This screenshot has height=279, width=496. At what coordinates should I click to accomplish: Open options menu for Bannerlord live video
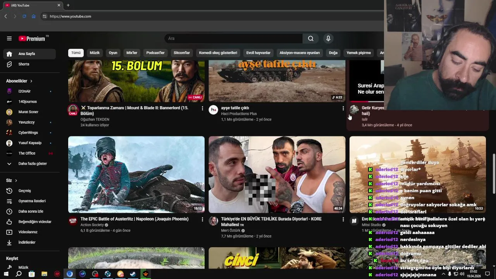pos(202,108)
